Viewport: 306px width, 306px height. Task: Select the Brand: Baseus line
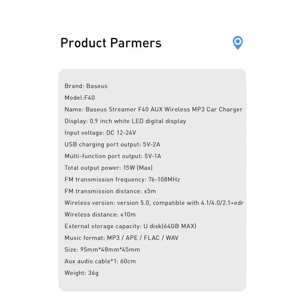(86, 86)
